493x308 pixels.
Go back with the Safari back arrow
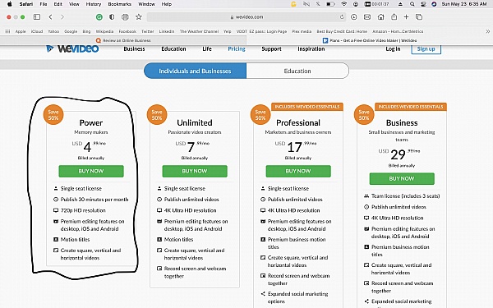coord(50,17)
